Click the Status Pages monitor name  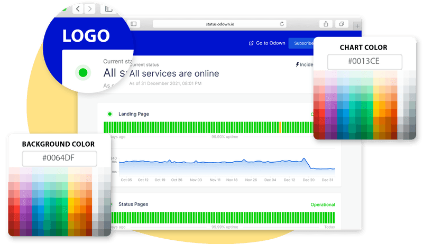pyautogui.click(x=133, y=204)
